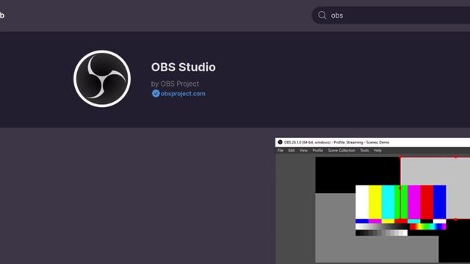Click the OBS Studio circular logo
The height and width of the screenshot is (264, 470).
(102, 78)
